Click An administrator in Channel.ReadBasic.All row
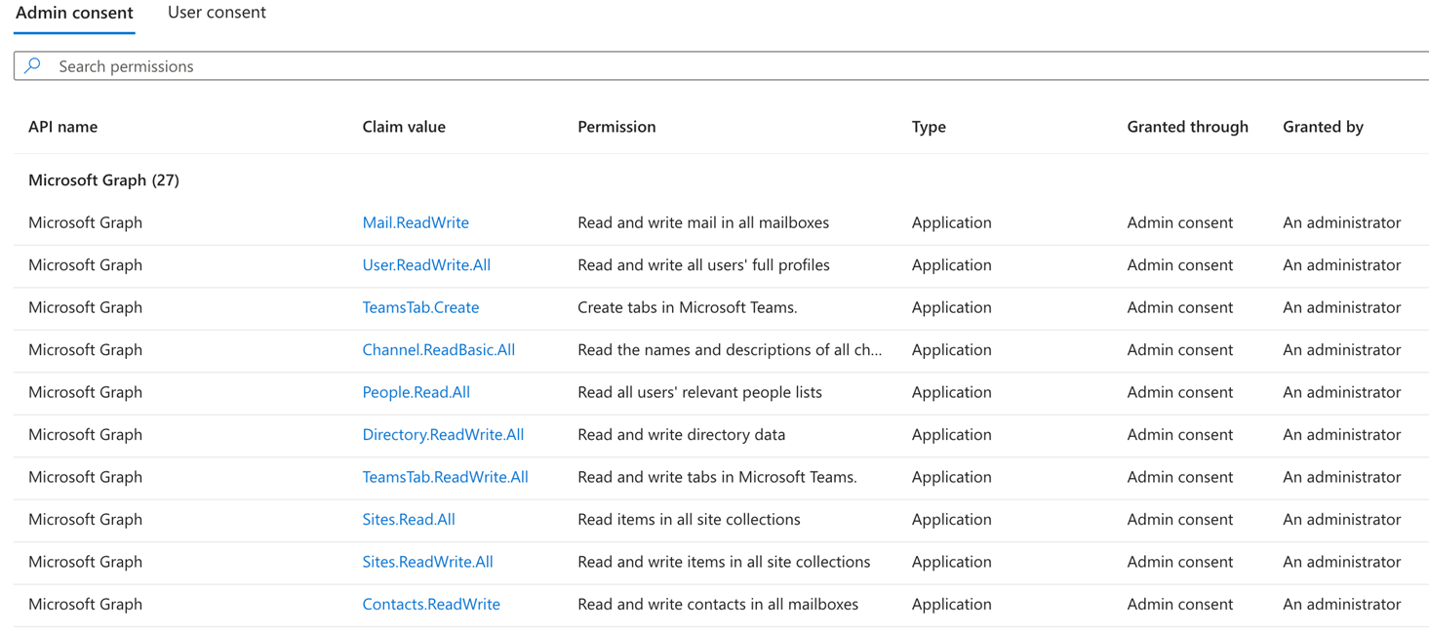Viewport: 1429px width, 633px height. click(x=1341, y=349)
